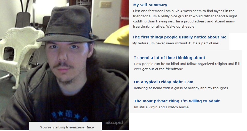
Task: Select the "On a typical Friday night I am" heading
Action: pos(164,82)
